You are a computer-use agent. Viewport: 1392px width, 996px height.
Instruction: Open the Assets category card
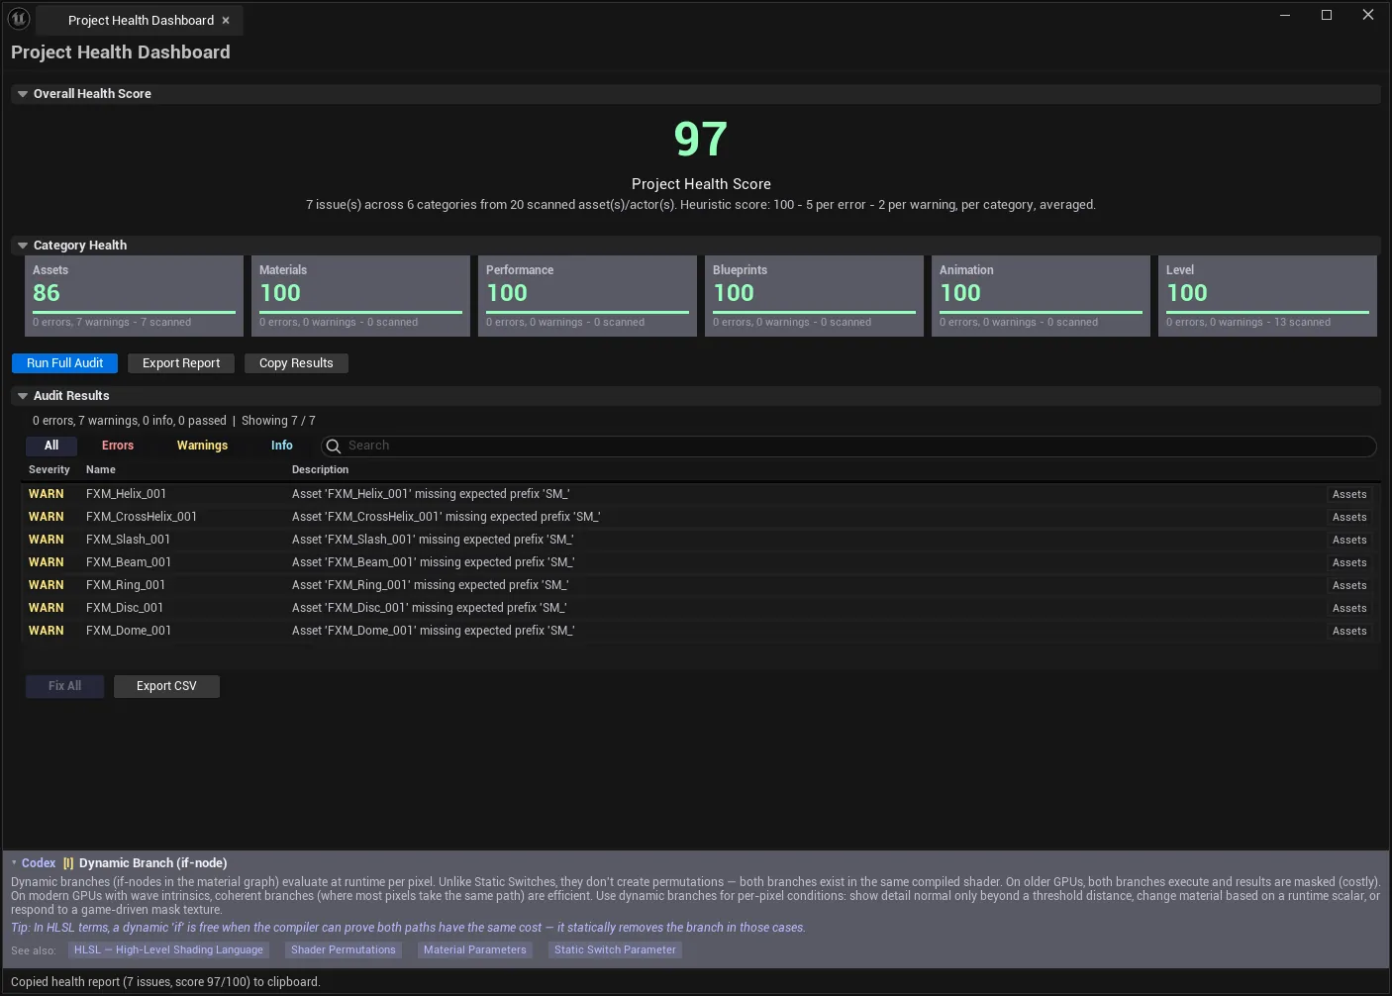point(134,296)
